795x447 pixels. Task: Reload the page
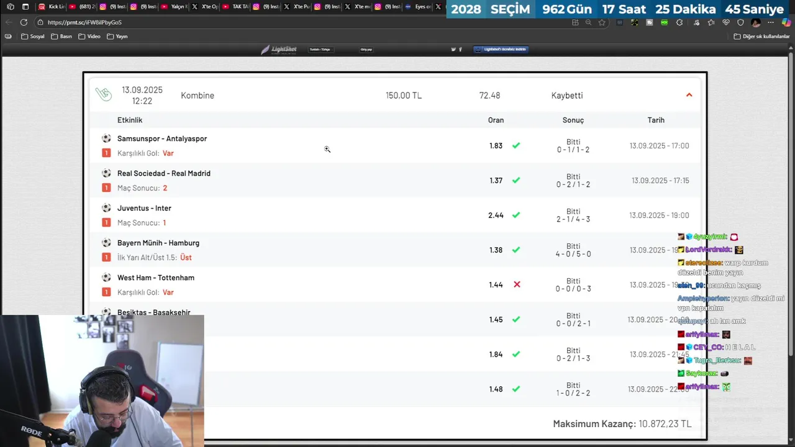point(24,22)
